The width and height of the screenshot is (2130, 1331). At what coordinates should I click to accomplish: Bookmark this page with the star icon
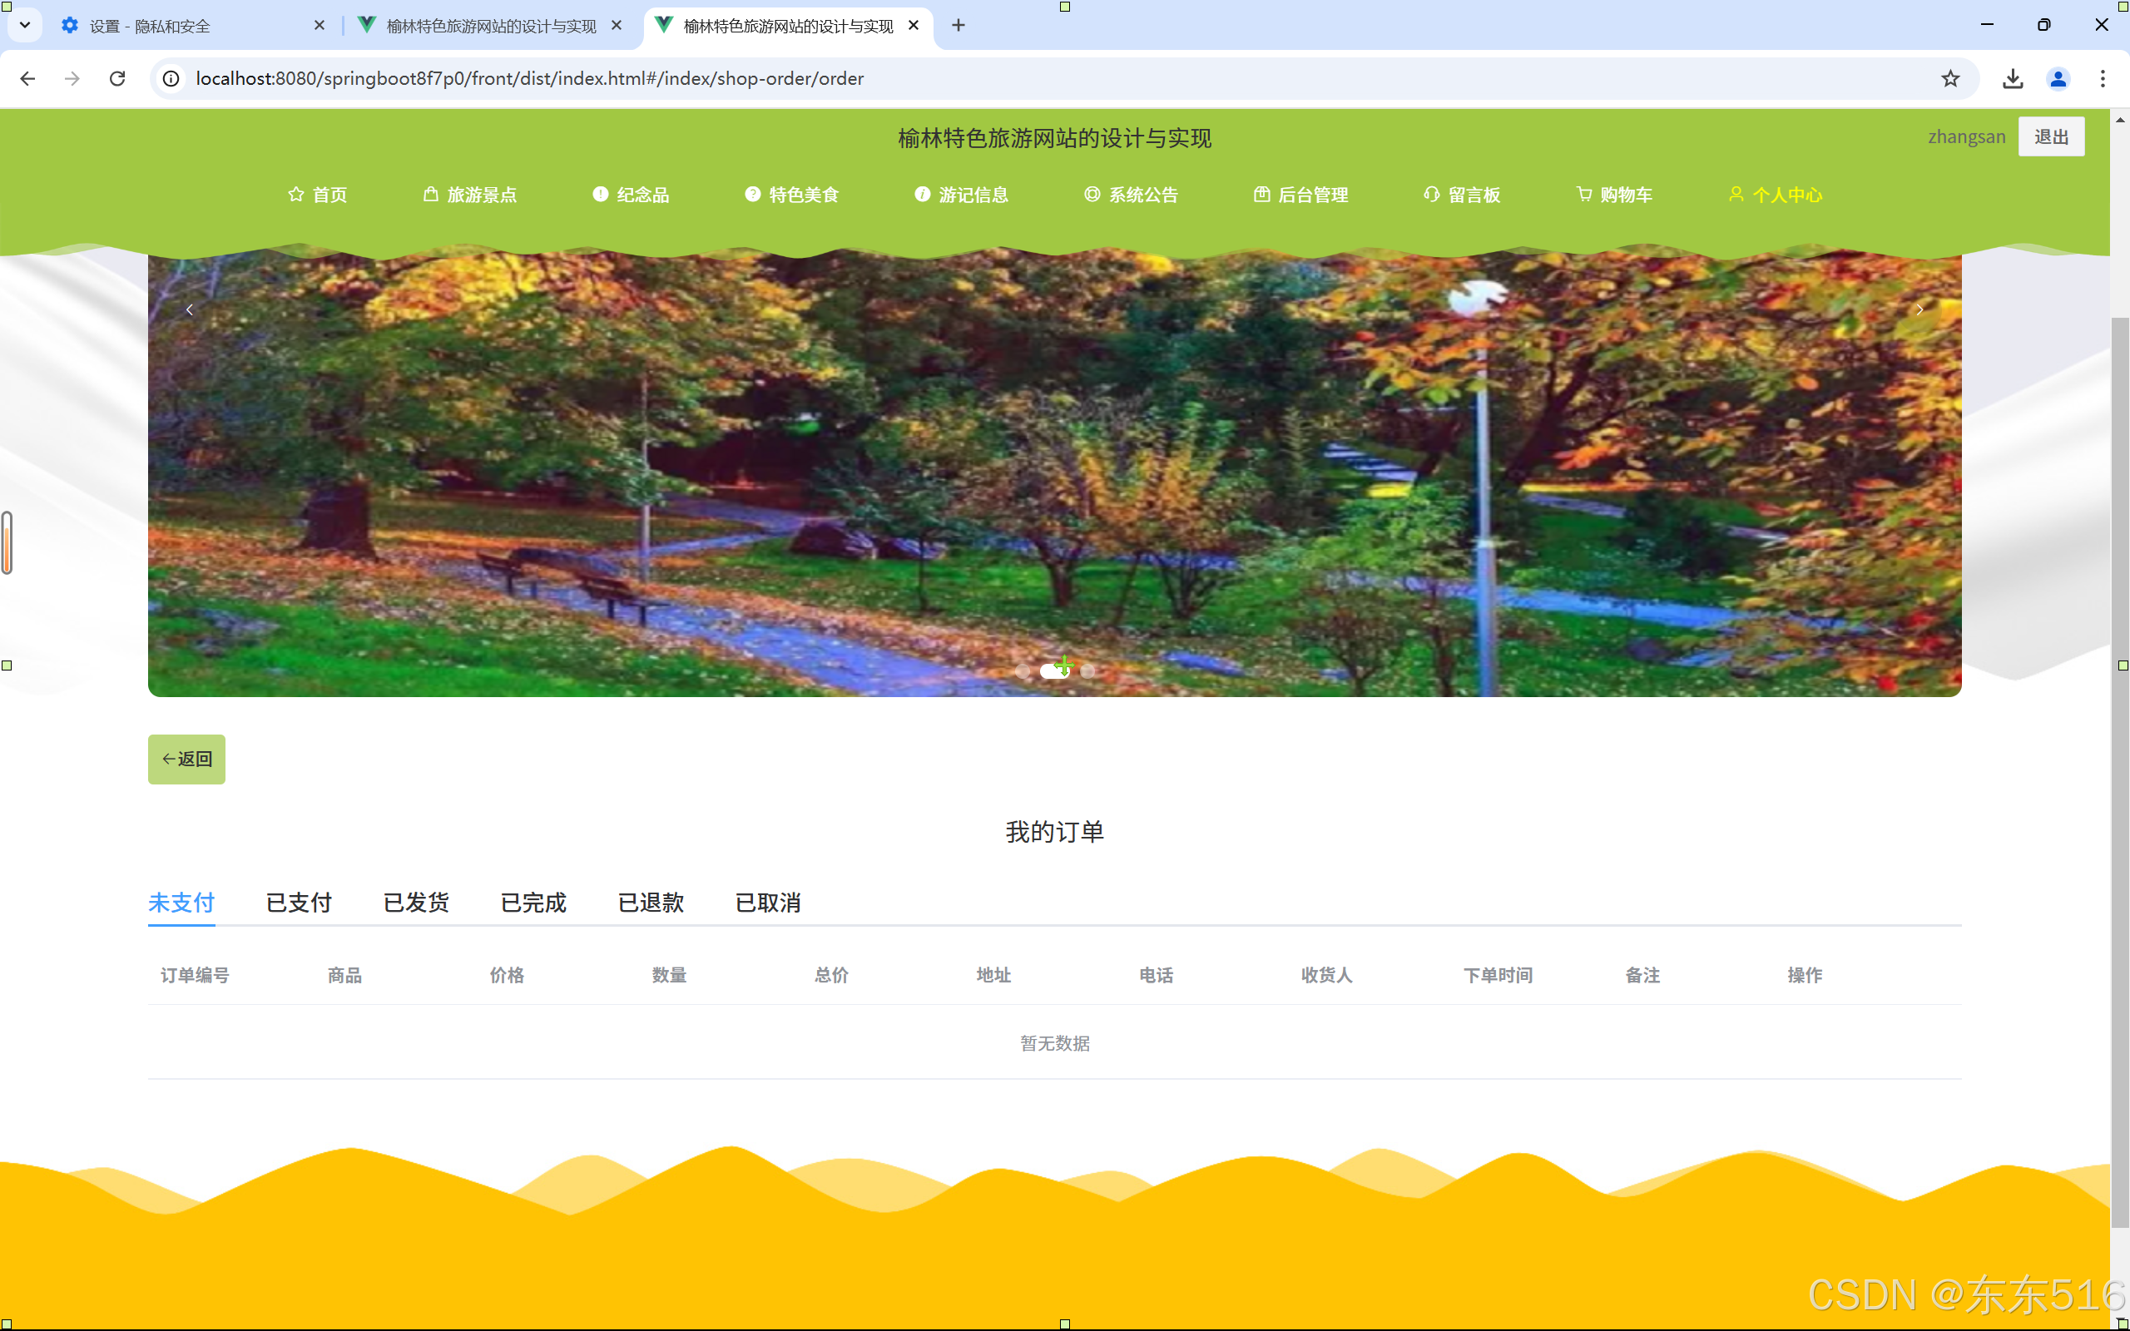(x=1949, y=78)
